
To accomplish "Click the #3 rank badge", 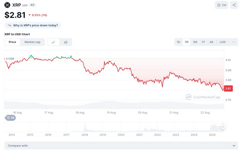I will (x=32, y=5).
